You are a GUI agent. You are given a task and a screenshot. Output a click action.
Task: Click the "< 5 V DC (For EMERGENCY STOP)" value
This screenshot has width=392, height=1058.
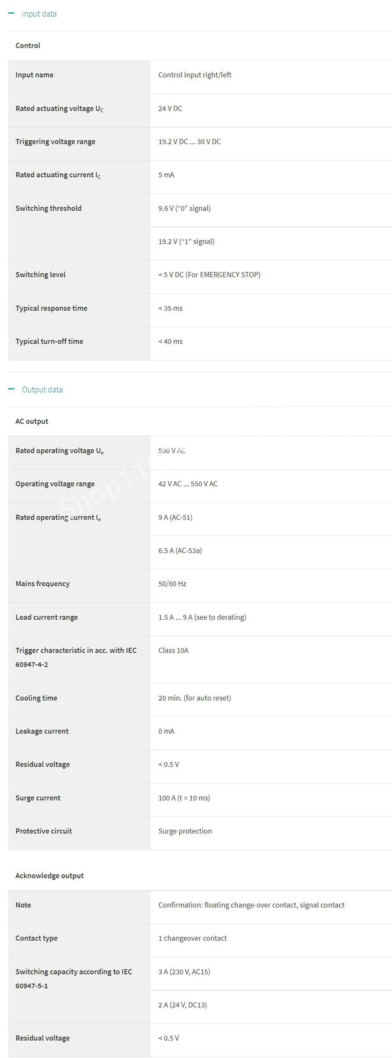(209, 274)
